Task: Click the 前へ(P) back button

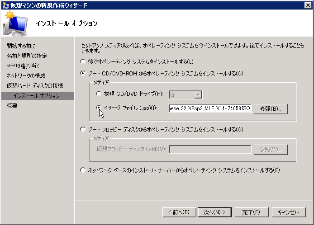Action: click(x=179, y=212)
